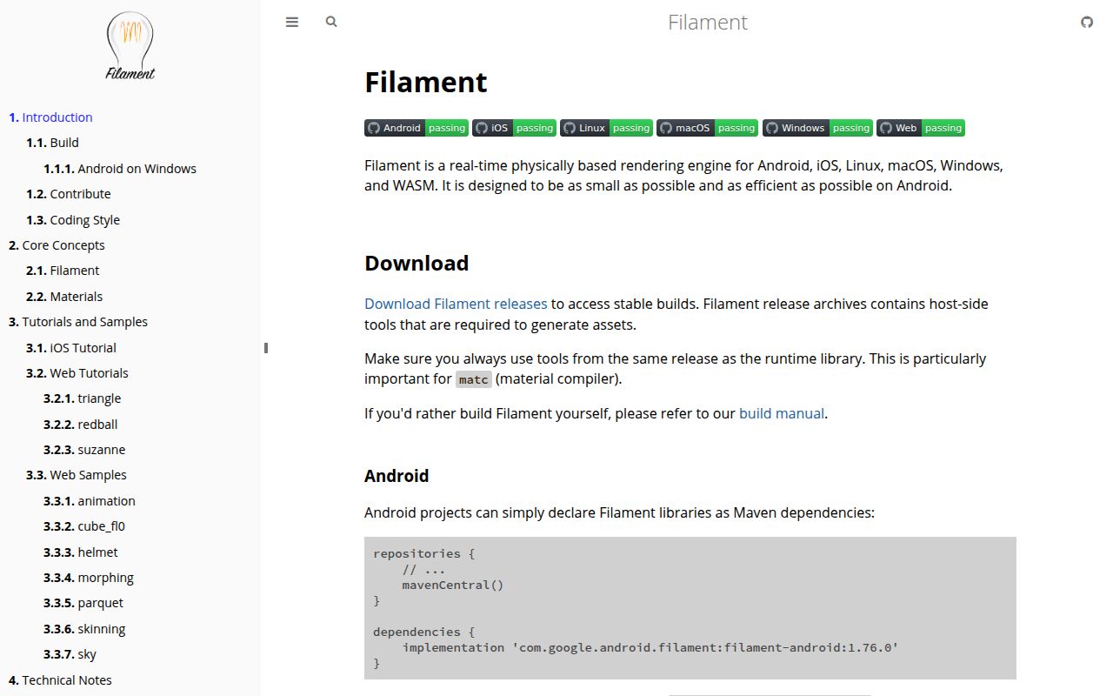This screenshot has height=696, width=1113.
Task: Open the 1.1. Build chapter
Action: (x=52, y=143)
